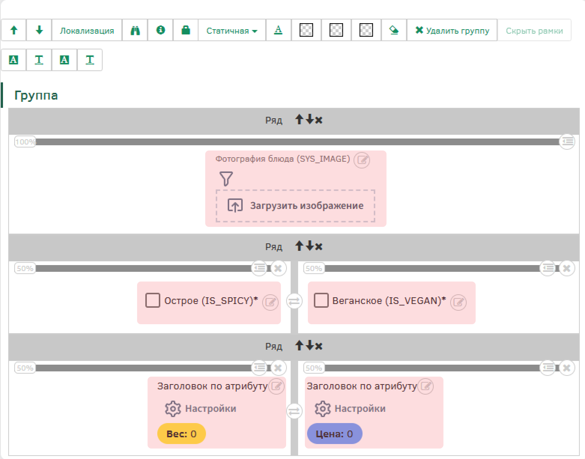Click the binoculars icon in the toolbar
This screenshot has height=459, width=585.
[x=135, y=30]
